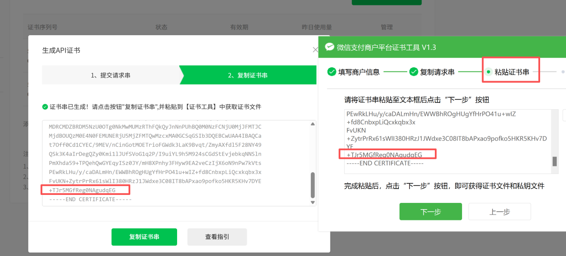Screen dimensions: 566x256
Task: Close the 生成API证书 dialog
Action: (315, 50)
